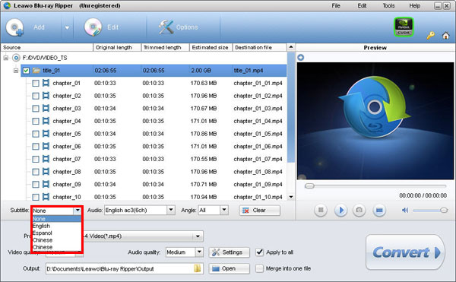Click the chapter_05 film icon

(x=46, y=134)
